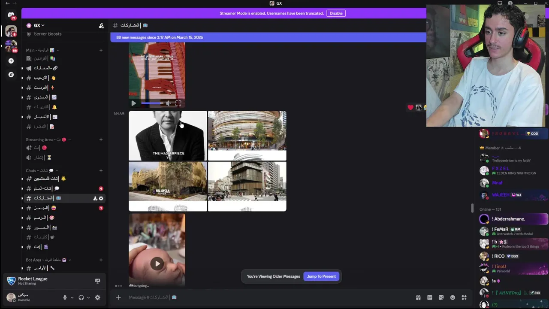The width and height of the screenshot is (549, 309).
Task: Play the baby video
Action: [x=157, y=264]
